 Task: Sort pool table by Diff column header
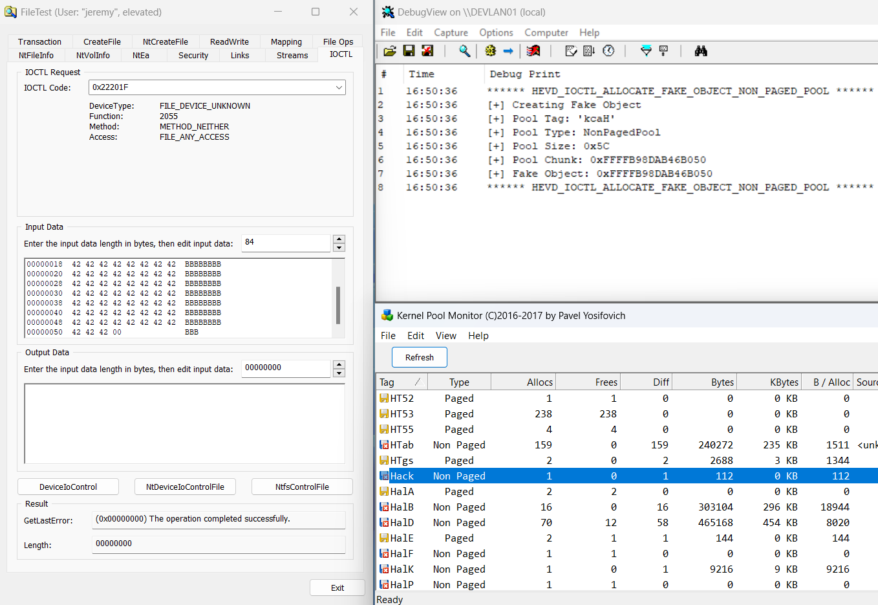(x=646, y=382)
